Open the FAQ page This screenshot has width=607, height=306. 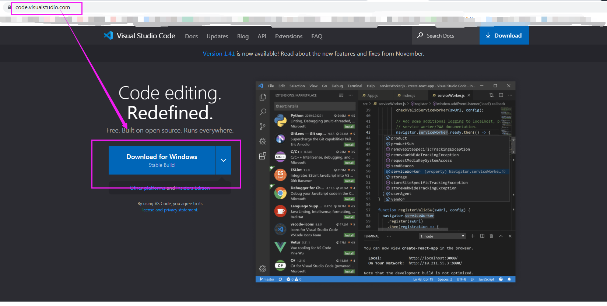click(317, 36)
